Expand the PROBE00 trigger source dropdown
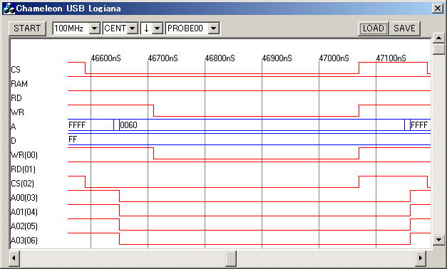Screen dimensions: 447x269 click(214, 28)
